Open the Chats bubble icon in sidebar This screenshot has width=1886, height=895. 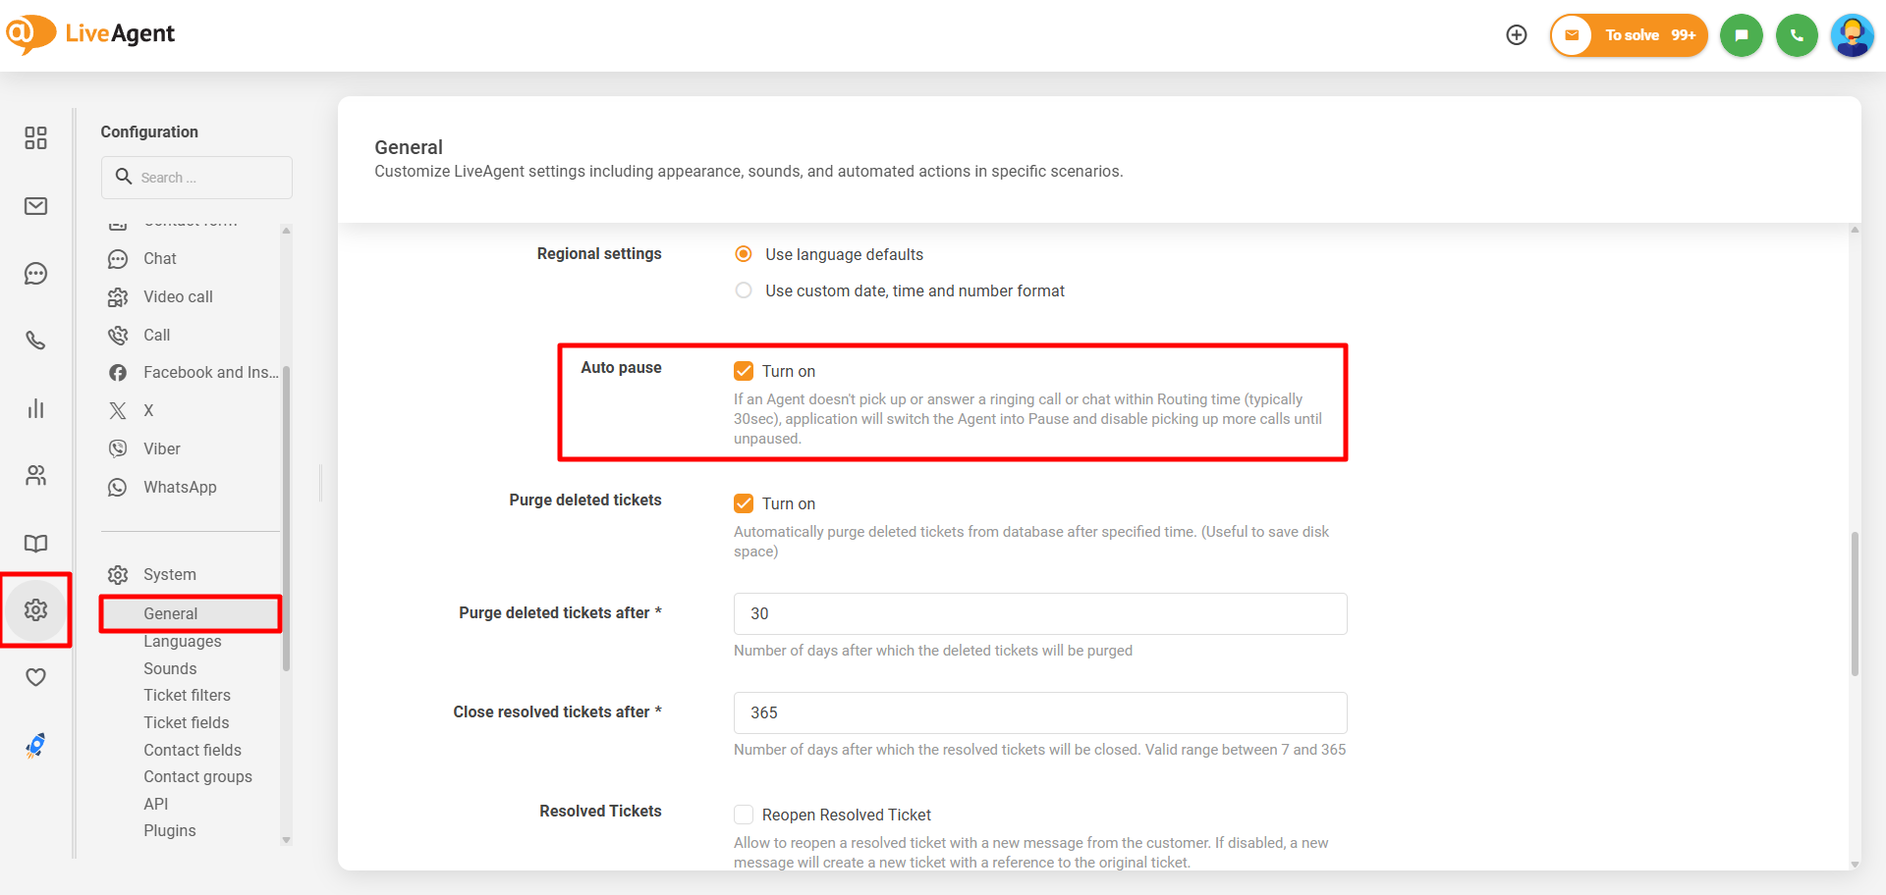click(x=35, y=274)
